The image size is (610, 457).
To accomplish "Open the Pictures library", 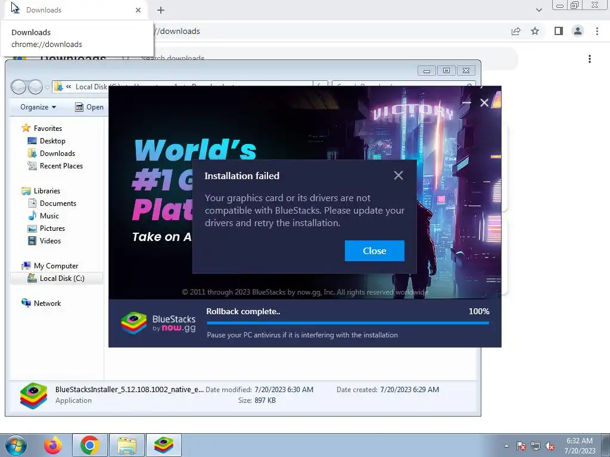I will click(52, 228).
